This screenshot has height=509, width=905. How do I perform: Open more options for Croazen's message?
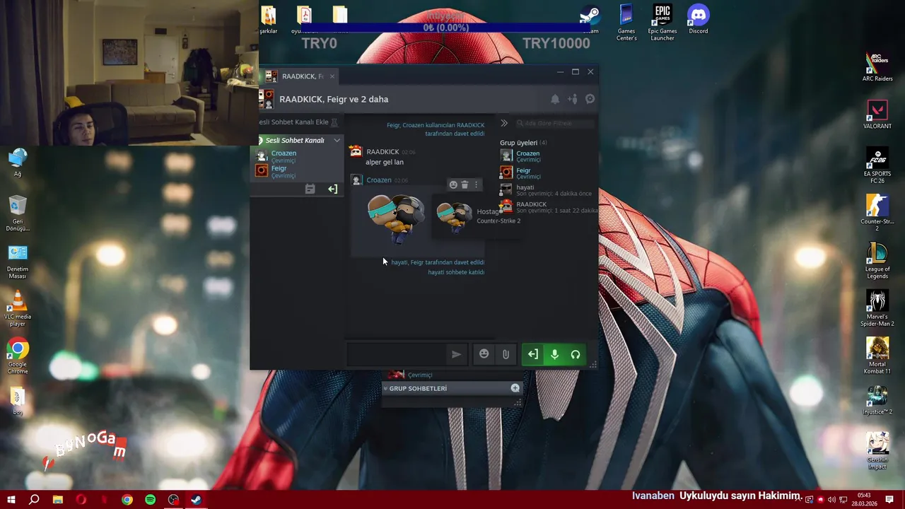[x=476, y=185]
